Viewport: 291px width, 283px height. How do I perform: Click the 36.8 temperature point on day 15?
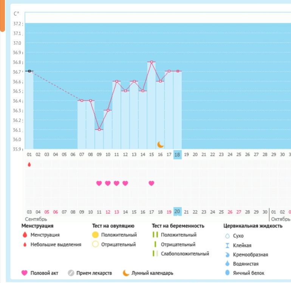tap(151, 62)
